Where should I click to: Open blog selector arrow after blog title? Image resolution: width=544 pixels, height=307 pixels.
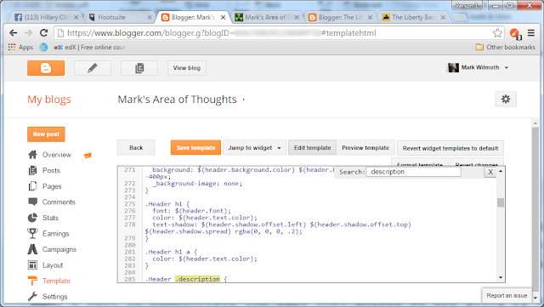tap(244, 99)
